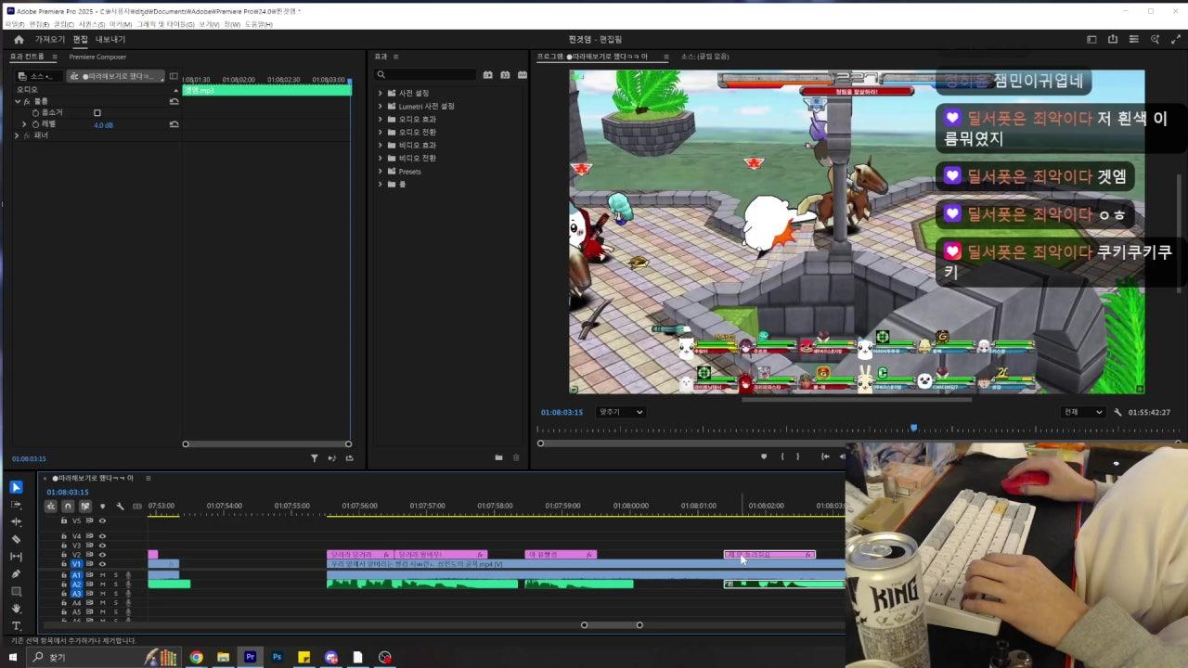The width and height of the screenshot is (1188, 668).
Task: Open the 전체 playback resolution dropdown
Action: click(x=1083, y=412)
